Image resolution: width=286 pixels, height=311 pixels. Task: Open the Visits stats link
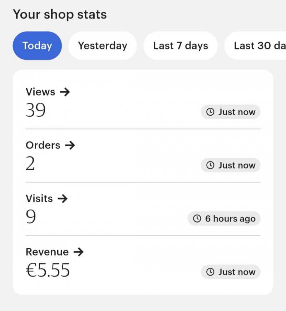pos(39,199)
